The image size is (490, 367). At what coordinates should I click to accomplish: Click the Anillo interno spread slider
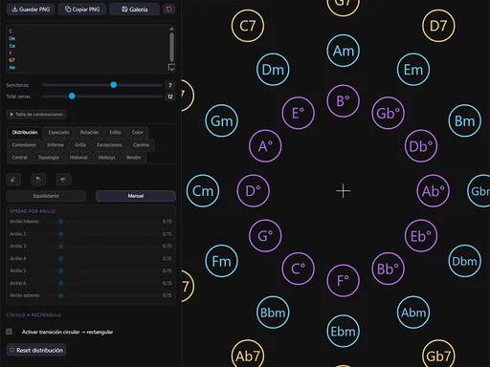point(102,222)
